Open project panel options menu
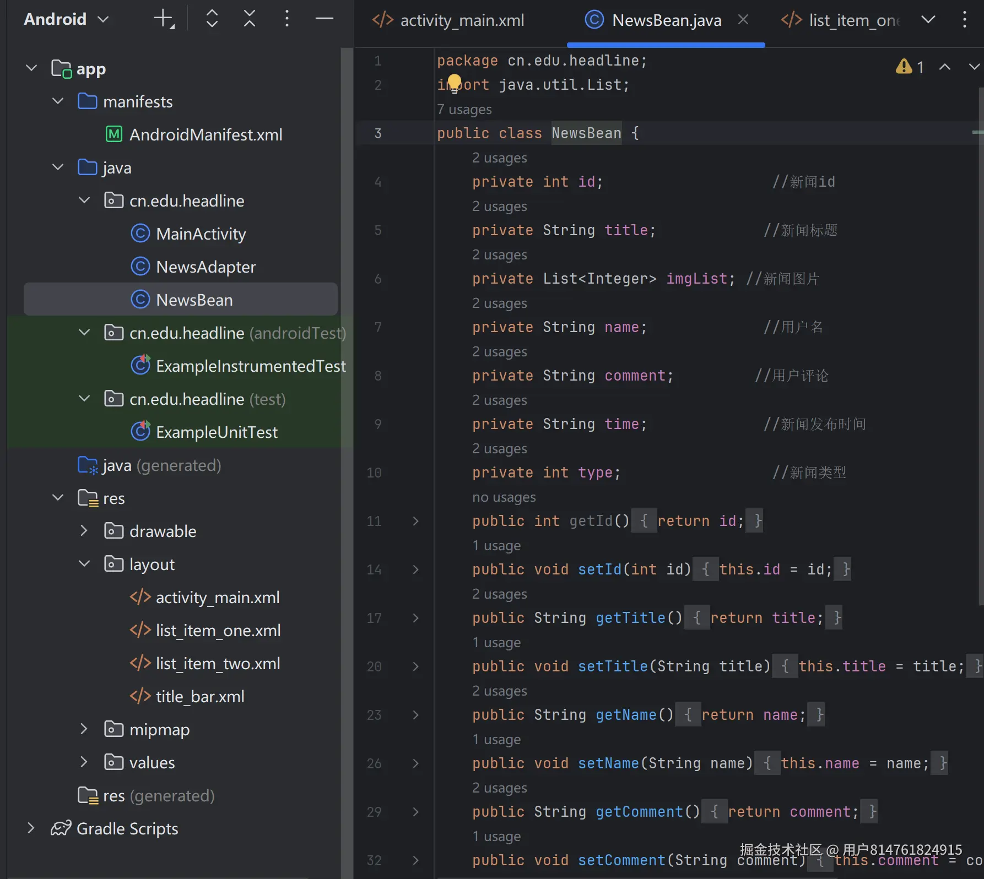 click(x=286, y=19)
